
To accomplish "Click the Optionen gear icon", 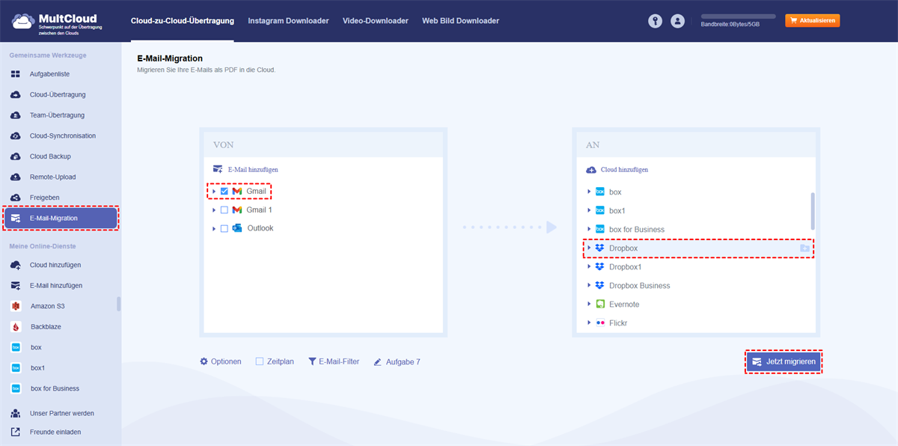I will 204,361.
